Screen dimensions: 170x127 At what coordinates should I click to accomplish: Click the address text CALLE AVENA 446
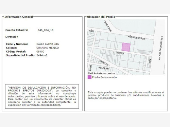[x=48, y=44]
